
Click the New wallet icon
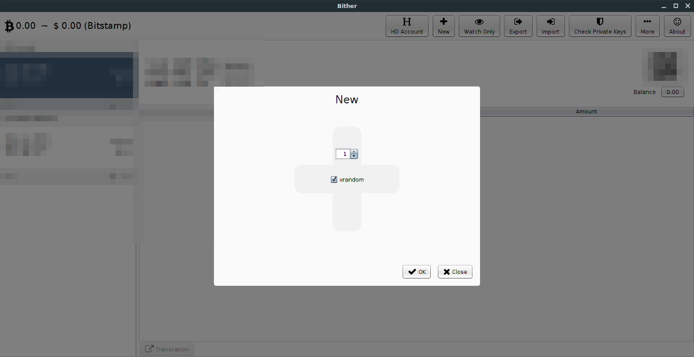pos(443,25)
